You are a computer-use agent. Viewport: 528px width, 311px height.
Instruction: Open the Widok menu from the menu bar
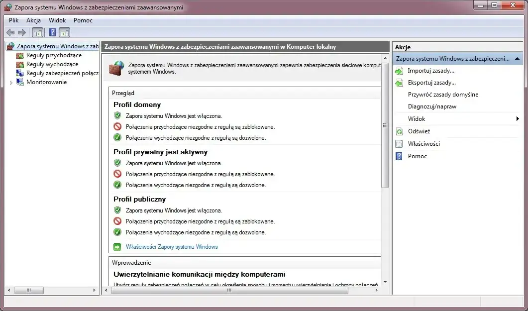[x=57, y=20]
